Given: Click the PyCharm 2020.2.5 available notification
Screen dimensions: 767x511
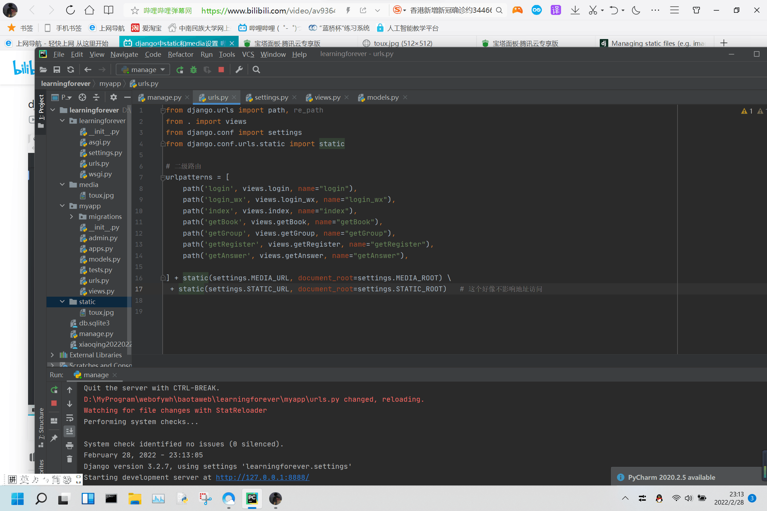Looking at the screenshot, I should pyautogui.click(x=671, y=477).
